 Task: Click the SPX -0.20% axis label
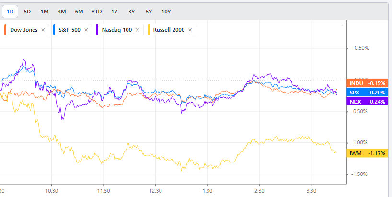tap(367, 92)
